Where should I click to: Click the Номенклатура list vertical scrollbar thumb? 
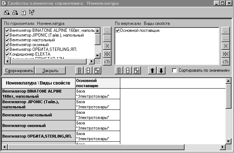pyautogui.click(x=98, y=39)
